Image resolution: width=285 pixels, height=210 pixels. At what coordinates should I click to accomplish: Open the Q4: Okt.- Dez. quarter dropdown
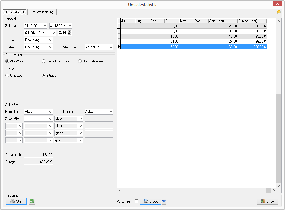point(40,33)
